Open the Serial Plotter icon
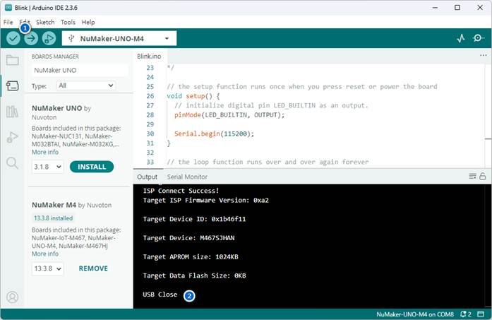 click(461, 39)
